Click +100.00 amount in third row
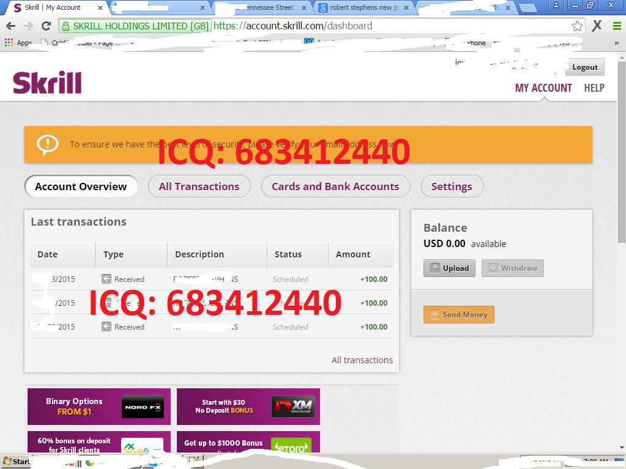Viewport: 626px width, 469px height. [x=374, y=327]
